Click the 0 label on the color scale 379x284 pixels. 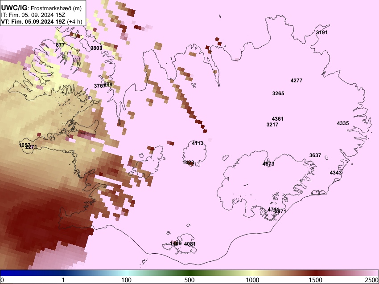(2, 280)
